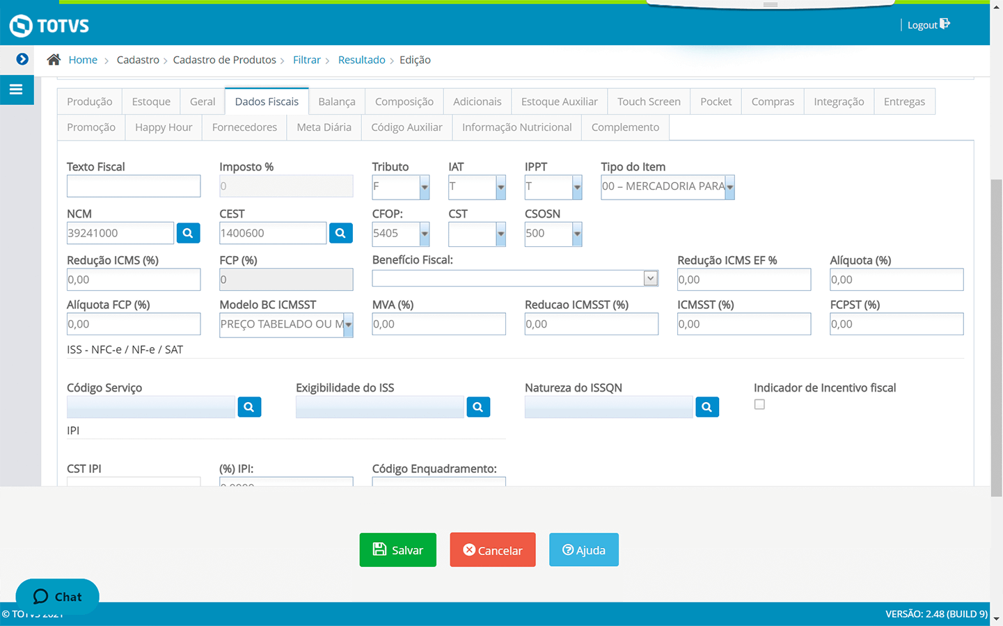Image resolution: width=1003 pixels, height=626 pixels.
Task: Click into the Texto Fiscal field
Action: point(134,186)
